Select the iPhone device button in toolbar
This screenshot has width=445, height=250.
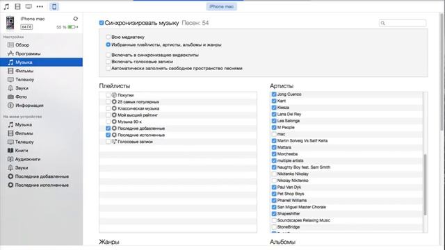coord(54,6)
